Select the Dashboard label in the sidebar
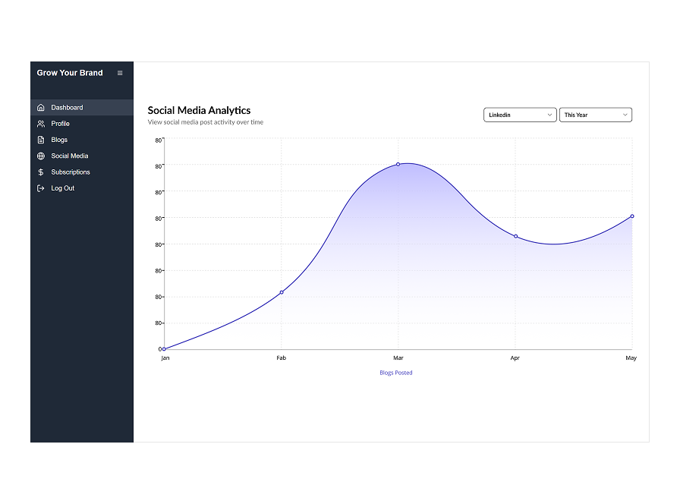 click(67, 108)
